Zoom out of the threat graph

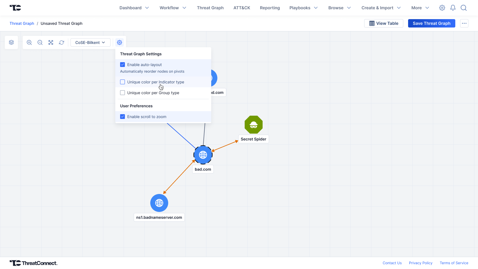coord(40,42)
